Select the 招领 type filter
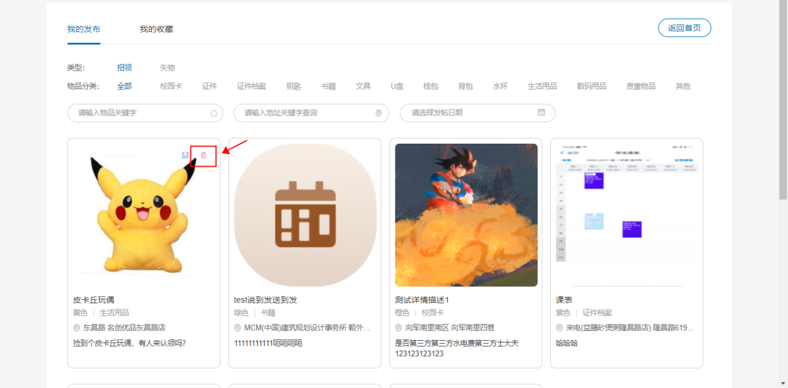 tap(125, 68)
